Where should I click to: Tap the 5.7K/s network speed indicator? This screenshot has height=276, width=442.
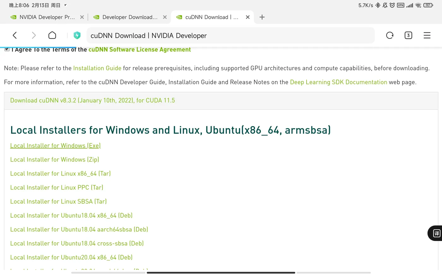(366, 5)
